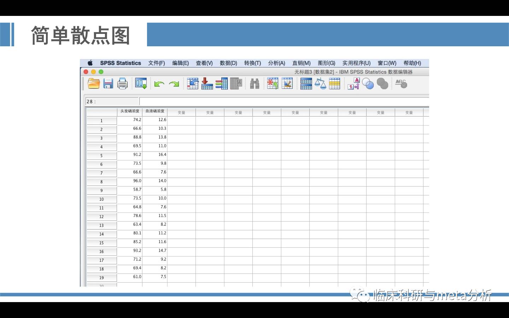Open the 转换(T) menu

pyautogui.click(x=252, y=63)
